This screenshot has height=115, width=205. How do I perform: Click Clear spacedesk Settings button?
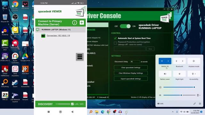tap(131, 67)
